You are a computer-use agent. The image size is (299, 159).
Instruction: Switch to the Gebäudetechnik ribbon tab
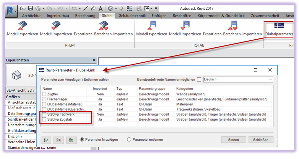pyautogui.click(x=132, y=16)
